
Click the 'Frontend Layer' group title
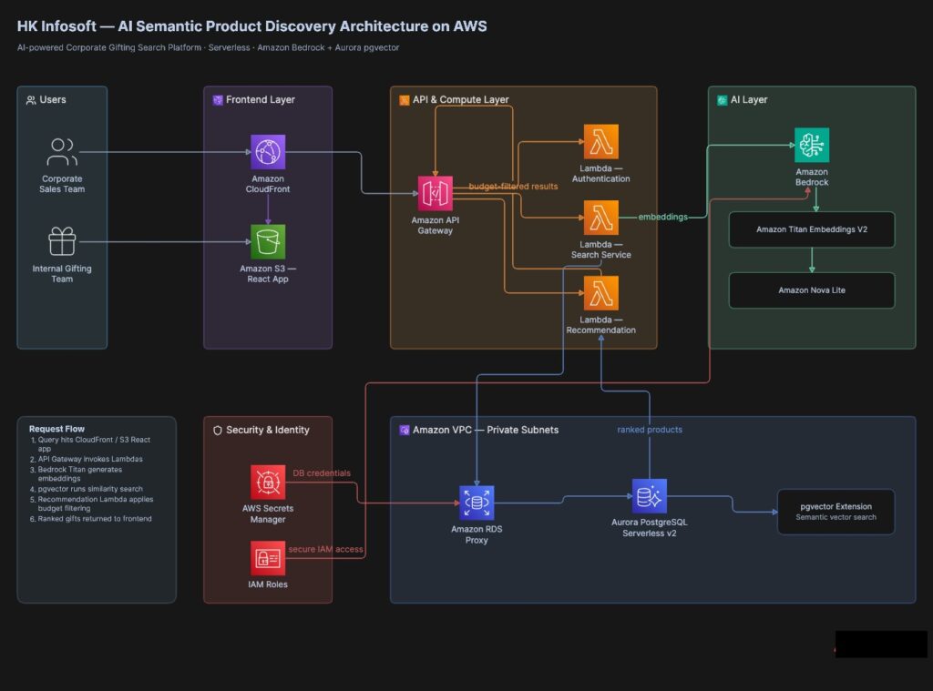260,100
